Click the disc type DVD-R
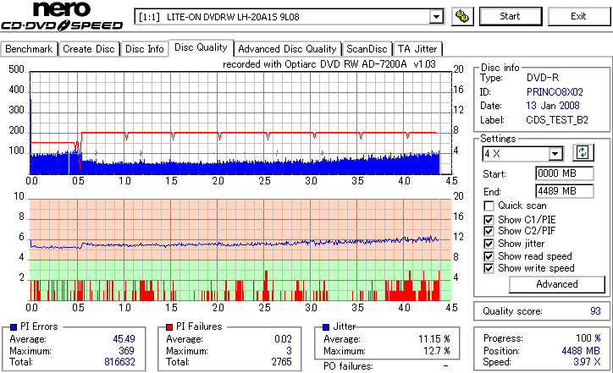 542,78
